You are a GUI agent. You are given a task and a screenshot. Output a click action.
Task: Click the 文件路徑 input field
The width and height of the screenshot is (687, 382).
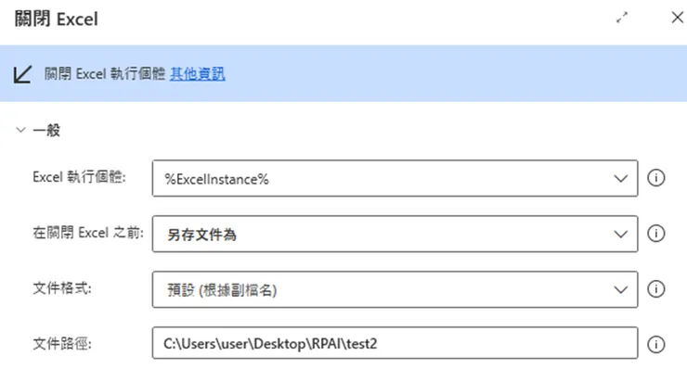(395, 343)
